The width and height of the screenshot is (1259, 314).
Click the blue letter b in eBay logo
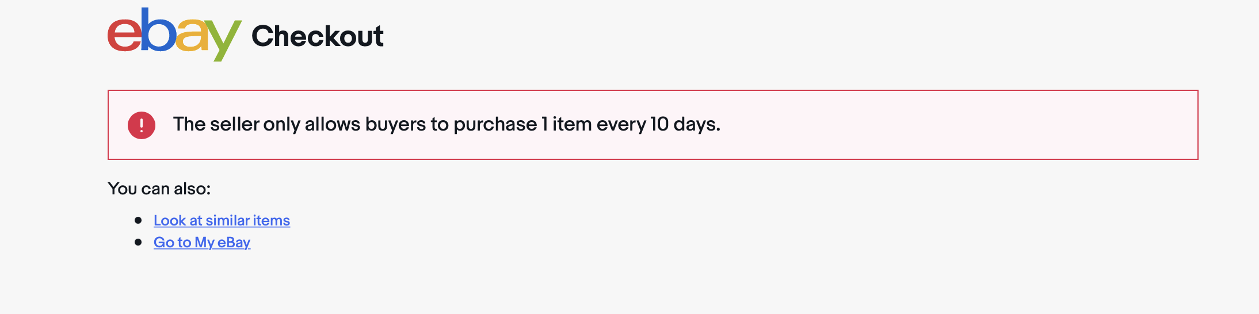159,30
